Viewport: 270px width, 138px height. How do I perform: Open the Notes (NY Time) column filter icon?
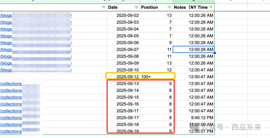pyautogui.click(x=211, y=7)
